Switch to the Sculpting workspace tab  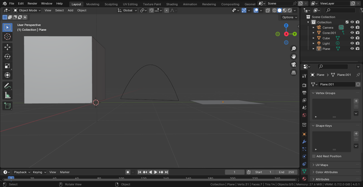tap(111, 4)
